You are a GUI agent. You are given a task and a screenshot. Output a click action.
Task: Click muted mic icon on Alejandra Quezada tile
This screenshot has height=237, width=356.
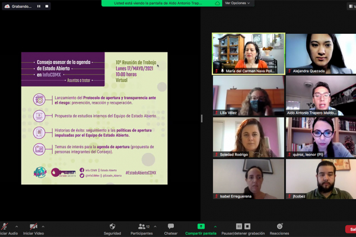coord(290,71)
